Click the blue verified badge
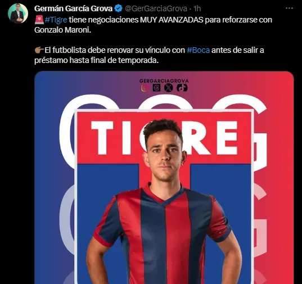 [x=118, y=8]
